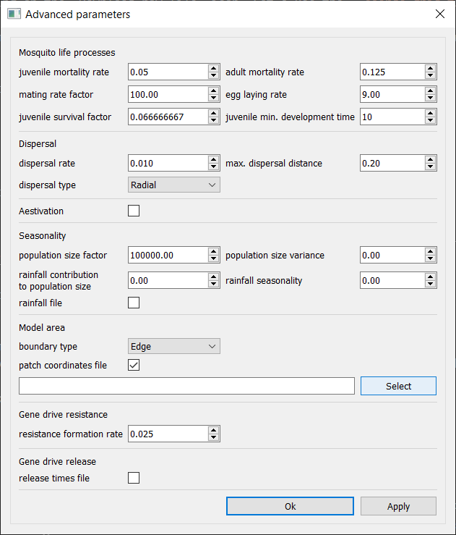Click the juvenile survival factor input field
The image size is (456, 535).
coord(168,117)
